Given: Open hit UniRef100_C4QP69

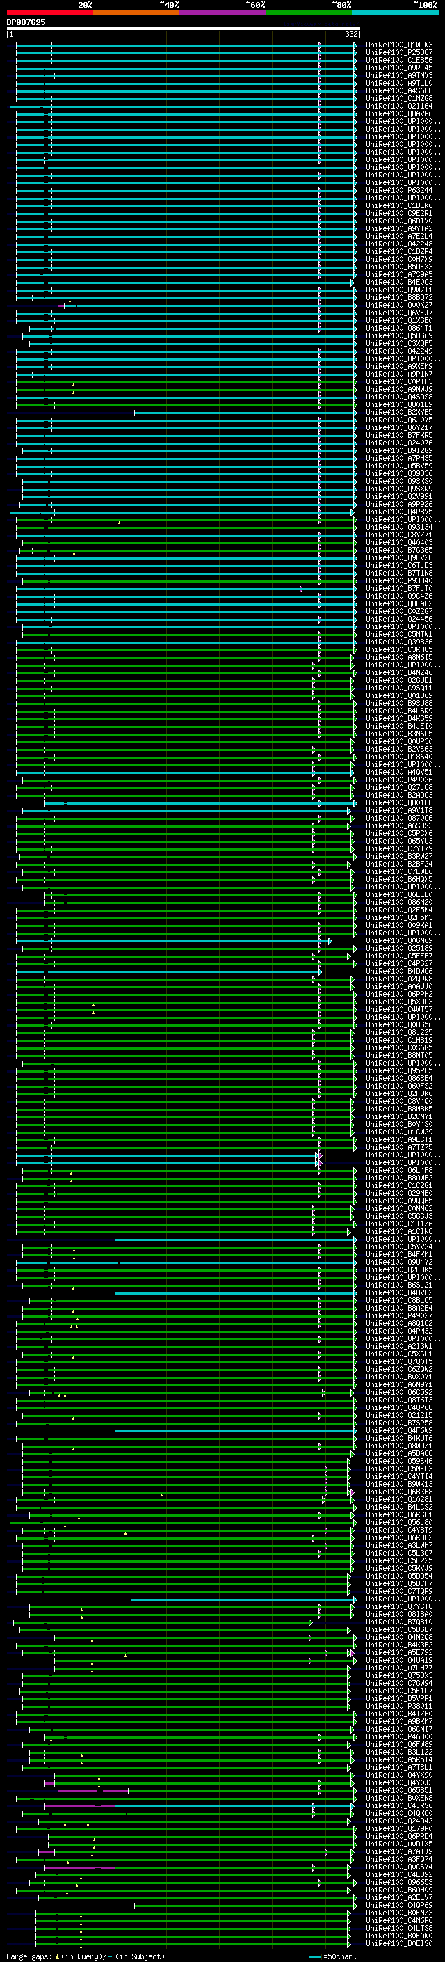Looking at the screenshot, I should coord(399,1905).
